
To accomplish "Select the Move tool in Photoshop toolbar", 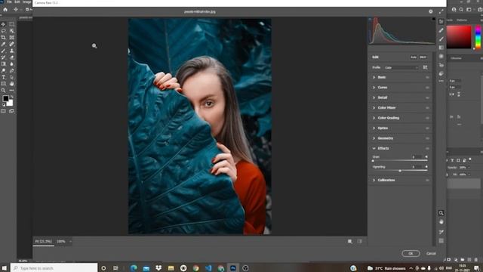I will (x=3, y=24).
